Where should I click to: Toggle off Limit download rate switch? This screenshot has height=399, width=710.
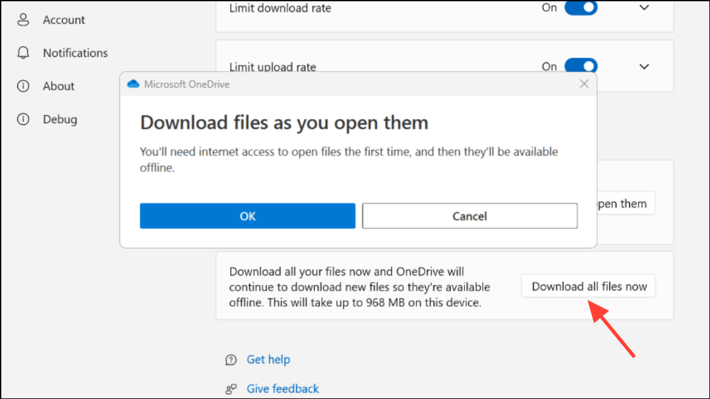pyautogui.click(x=581, y=8)
